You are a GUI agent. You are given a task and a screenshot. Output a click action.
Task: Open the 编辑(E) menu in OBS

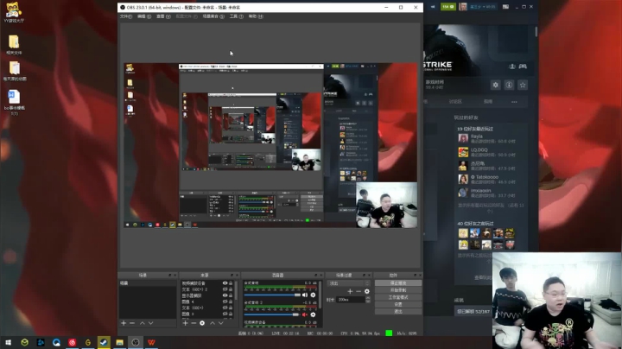tap(144, 16)
